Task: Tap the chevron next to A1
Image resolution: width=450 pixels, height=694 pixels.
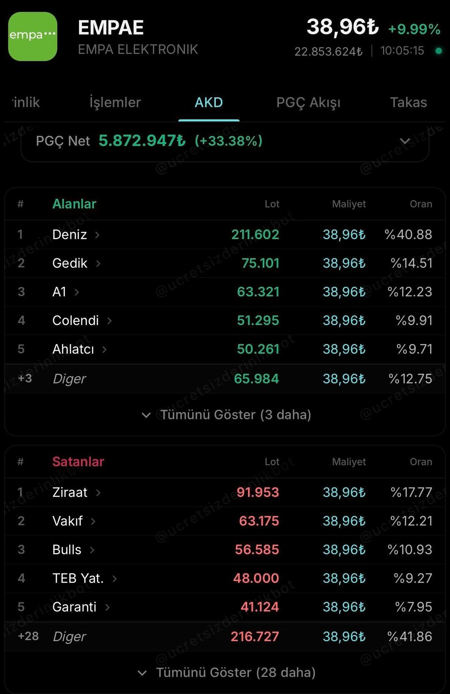Action: 77,292
